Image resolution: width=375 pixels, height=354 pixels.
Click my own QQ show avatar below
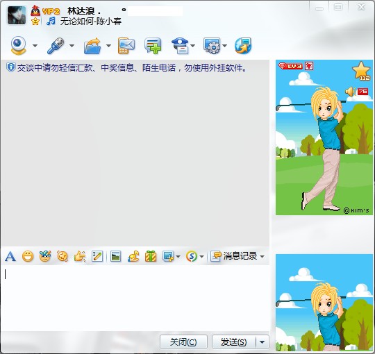click(324, 303)
